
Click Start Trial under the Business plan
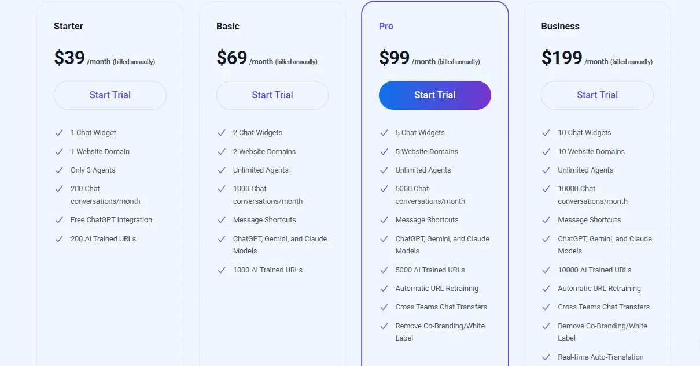pyautogui.click(x=596, y=95)
